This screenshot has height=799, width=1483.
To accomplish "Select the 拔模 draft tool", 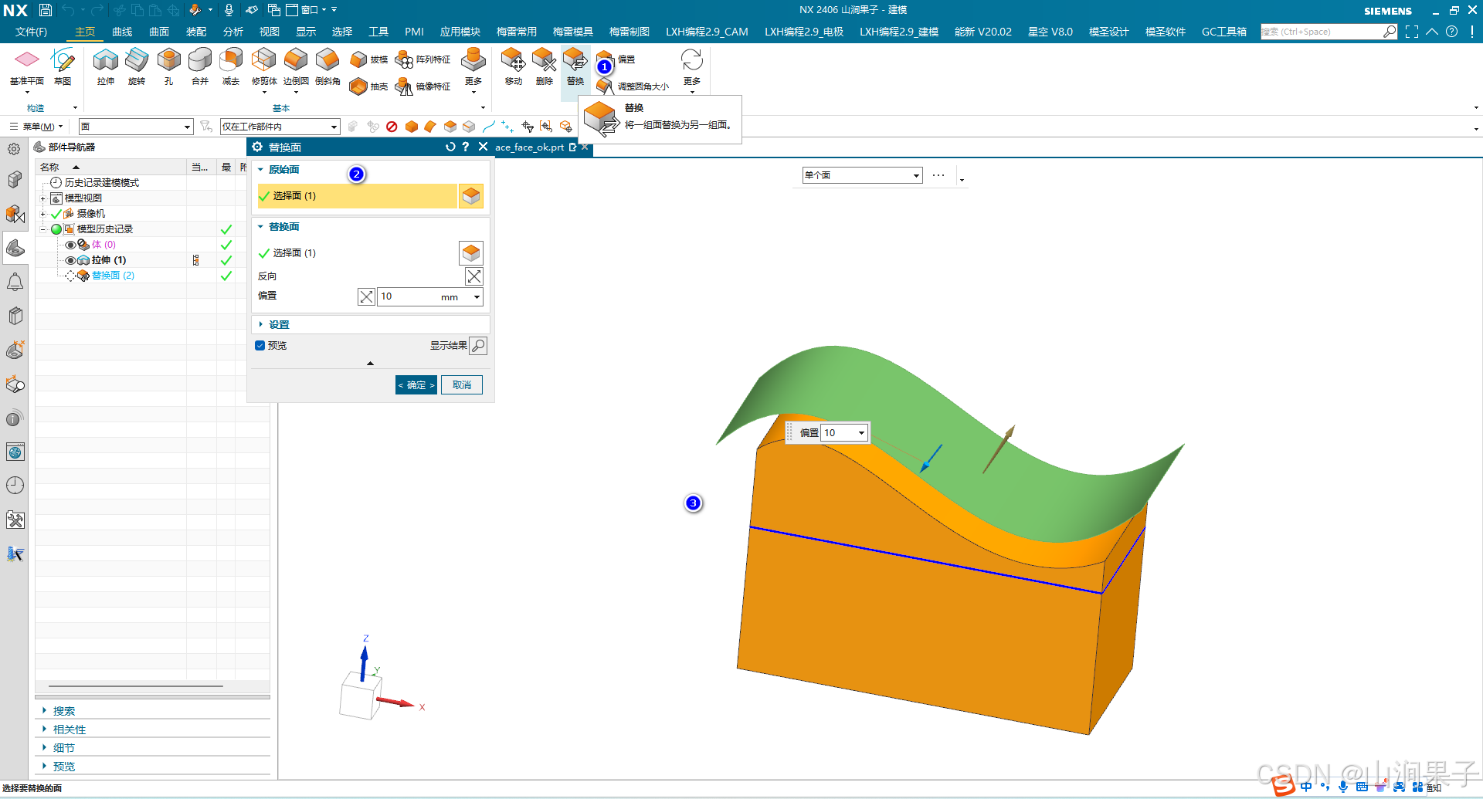I will pos(368,59).
